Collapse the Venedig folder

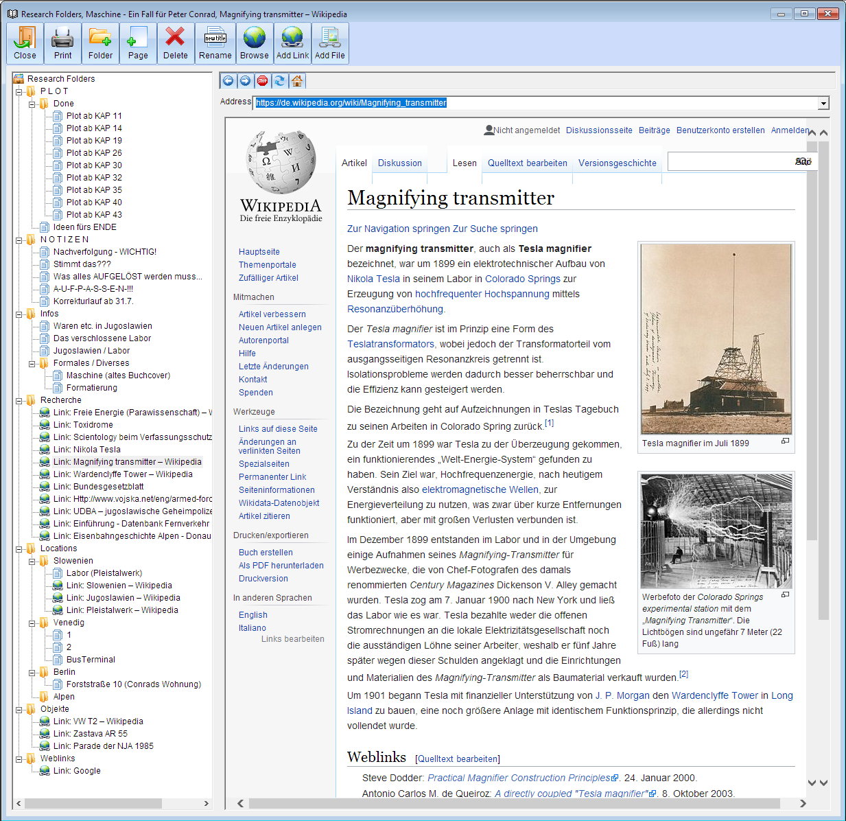point(32,623)
